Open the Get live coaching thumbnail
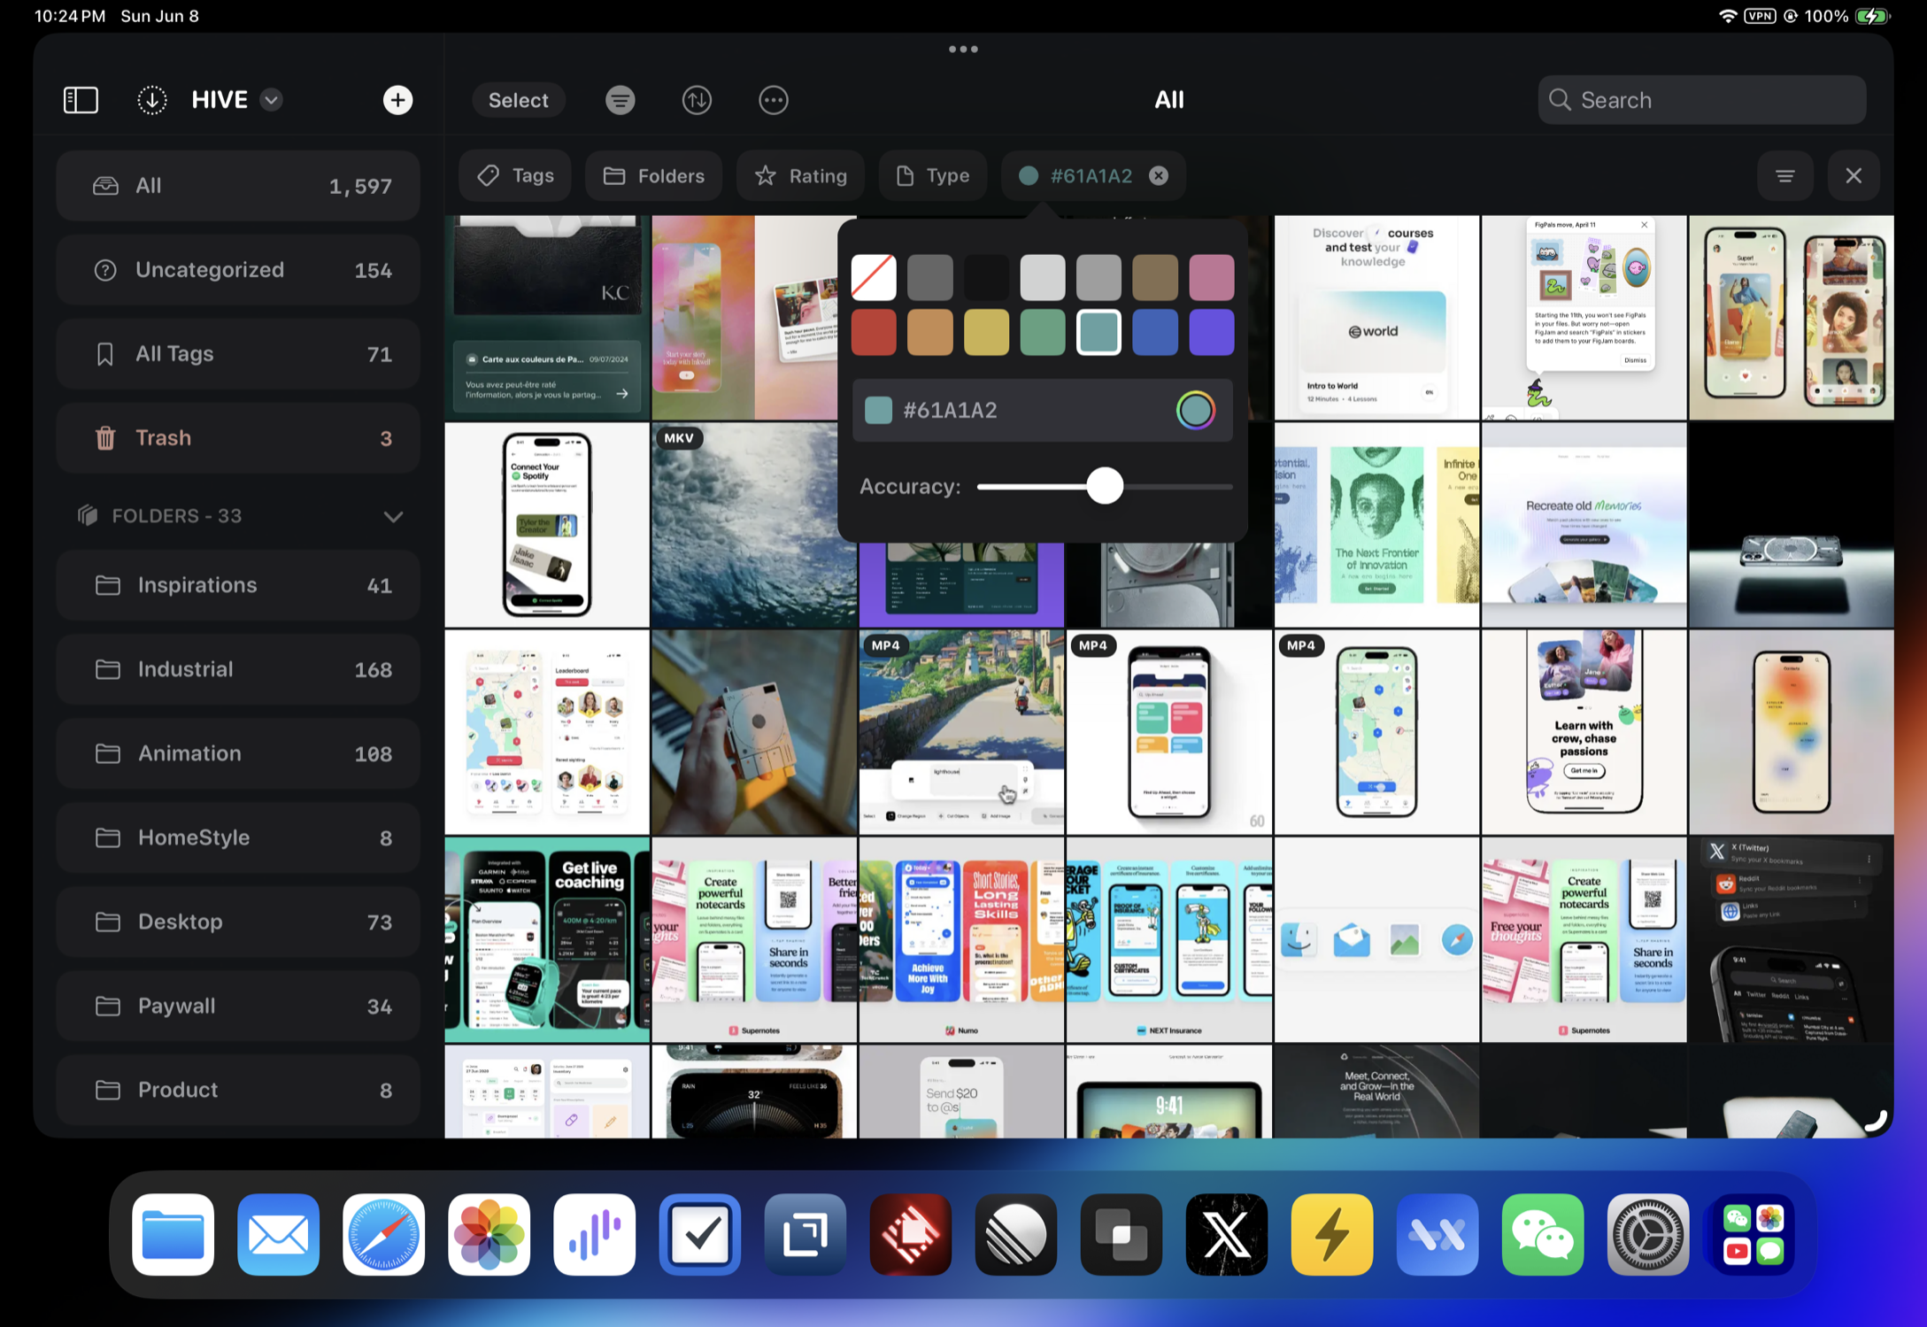This screenshot has width=1927, height=1327. (547, 940)
